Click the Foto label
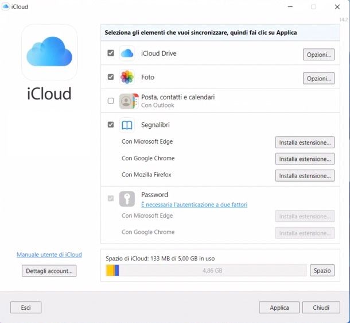This screenshot has height=323, width=350. (x=147, y=78)
